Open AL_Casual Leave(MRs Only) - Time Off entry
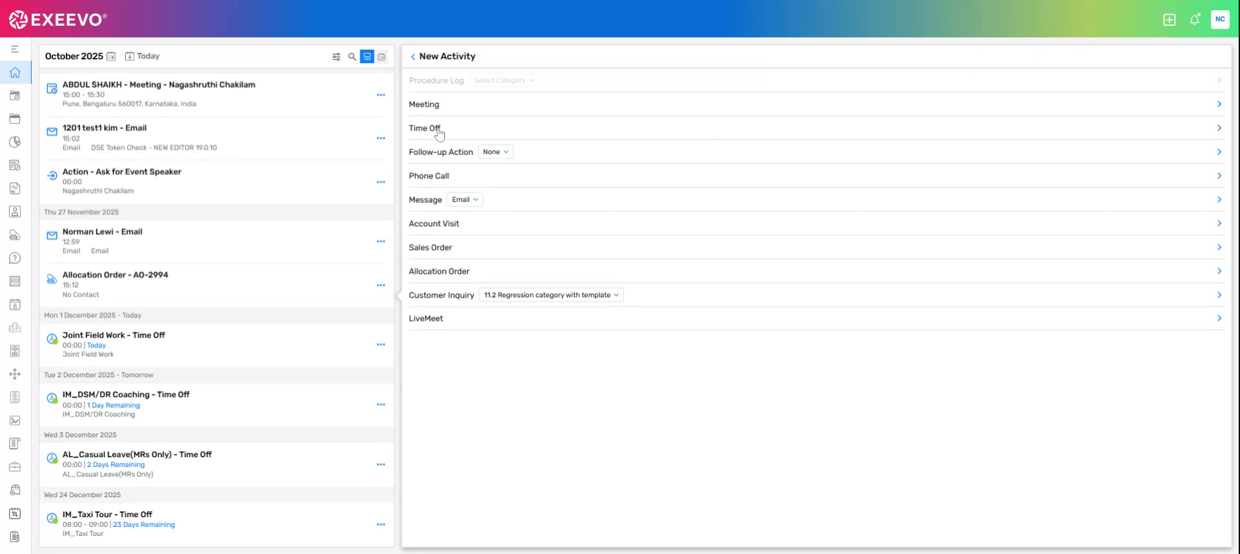The width and height of the screenshot is (1240, 554). (x=137, y=455)
